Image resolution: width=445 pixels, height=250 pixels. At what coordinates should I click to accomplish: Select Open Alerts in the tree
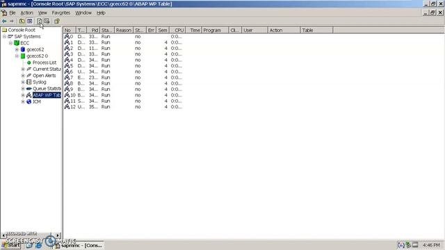point(44,76)
